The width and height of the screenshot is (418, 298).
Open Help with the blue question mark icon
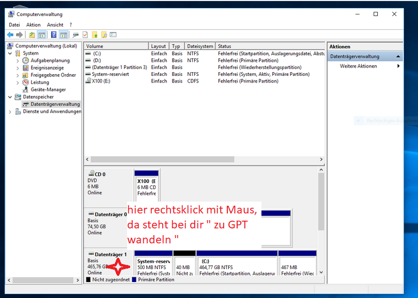click(54, 35)
